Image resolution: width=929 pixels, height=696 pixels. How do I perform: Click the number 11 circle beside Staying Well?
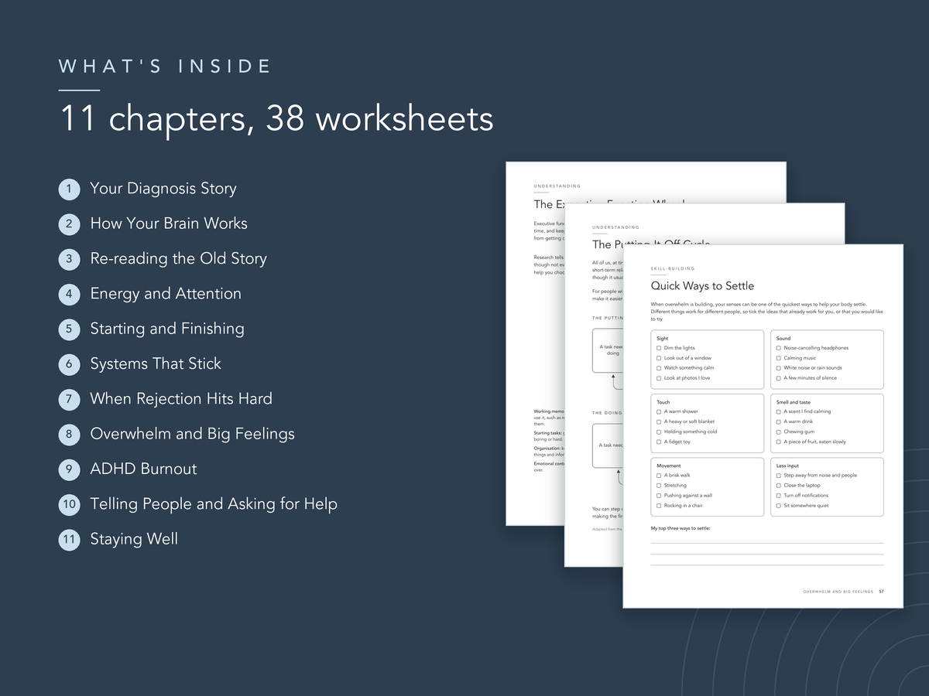(x=69, y=539)
